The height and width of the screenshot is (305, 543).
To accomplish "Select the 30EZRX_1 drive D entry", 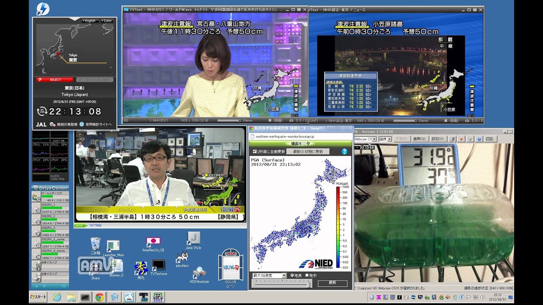I will coord(50,208).
